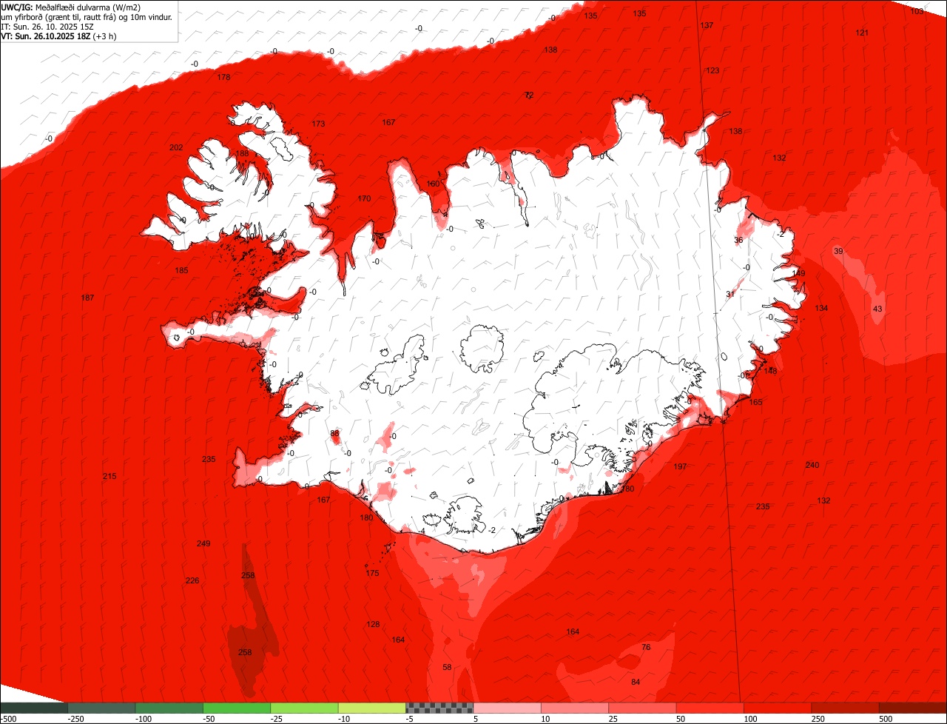Click the value 72 north of Iceland
The image size is (947, 724).
point(529,95)
